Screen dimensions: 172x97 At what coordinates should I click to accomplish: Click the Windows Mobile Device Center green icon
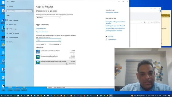pos(38,57)
